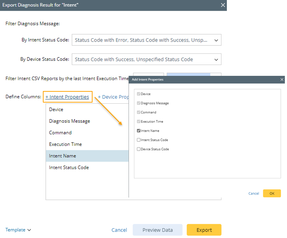The width and height of the screenshot is (287, 238).
Task: Click the yellow Export button
Action: pyautogui.click(x=204, y=230)
